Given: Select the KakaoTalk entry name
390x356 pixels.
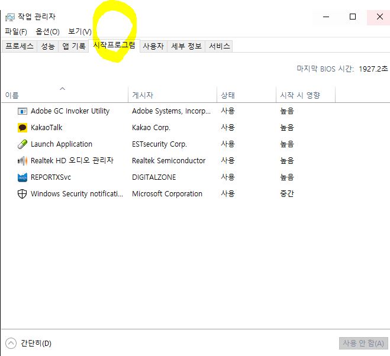Looking at the screenshot, I should 47,128.
